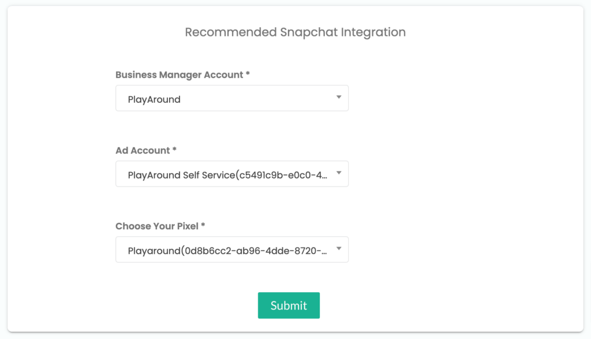
Task: Click the Business Manager Account label
Action: coord(179,74)
